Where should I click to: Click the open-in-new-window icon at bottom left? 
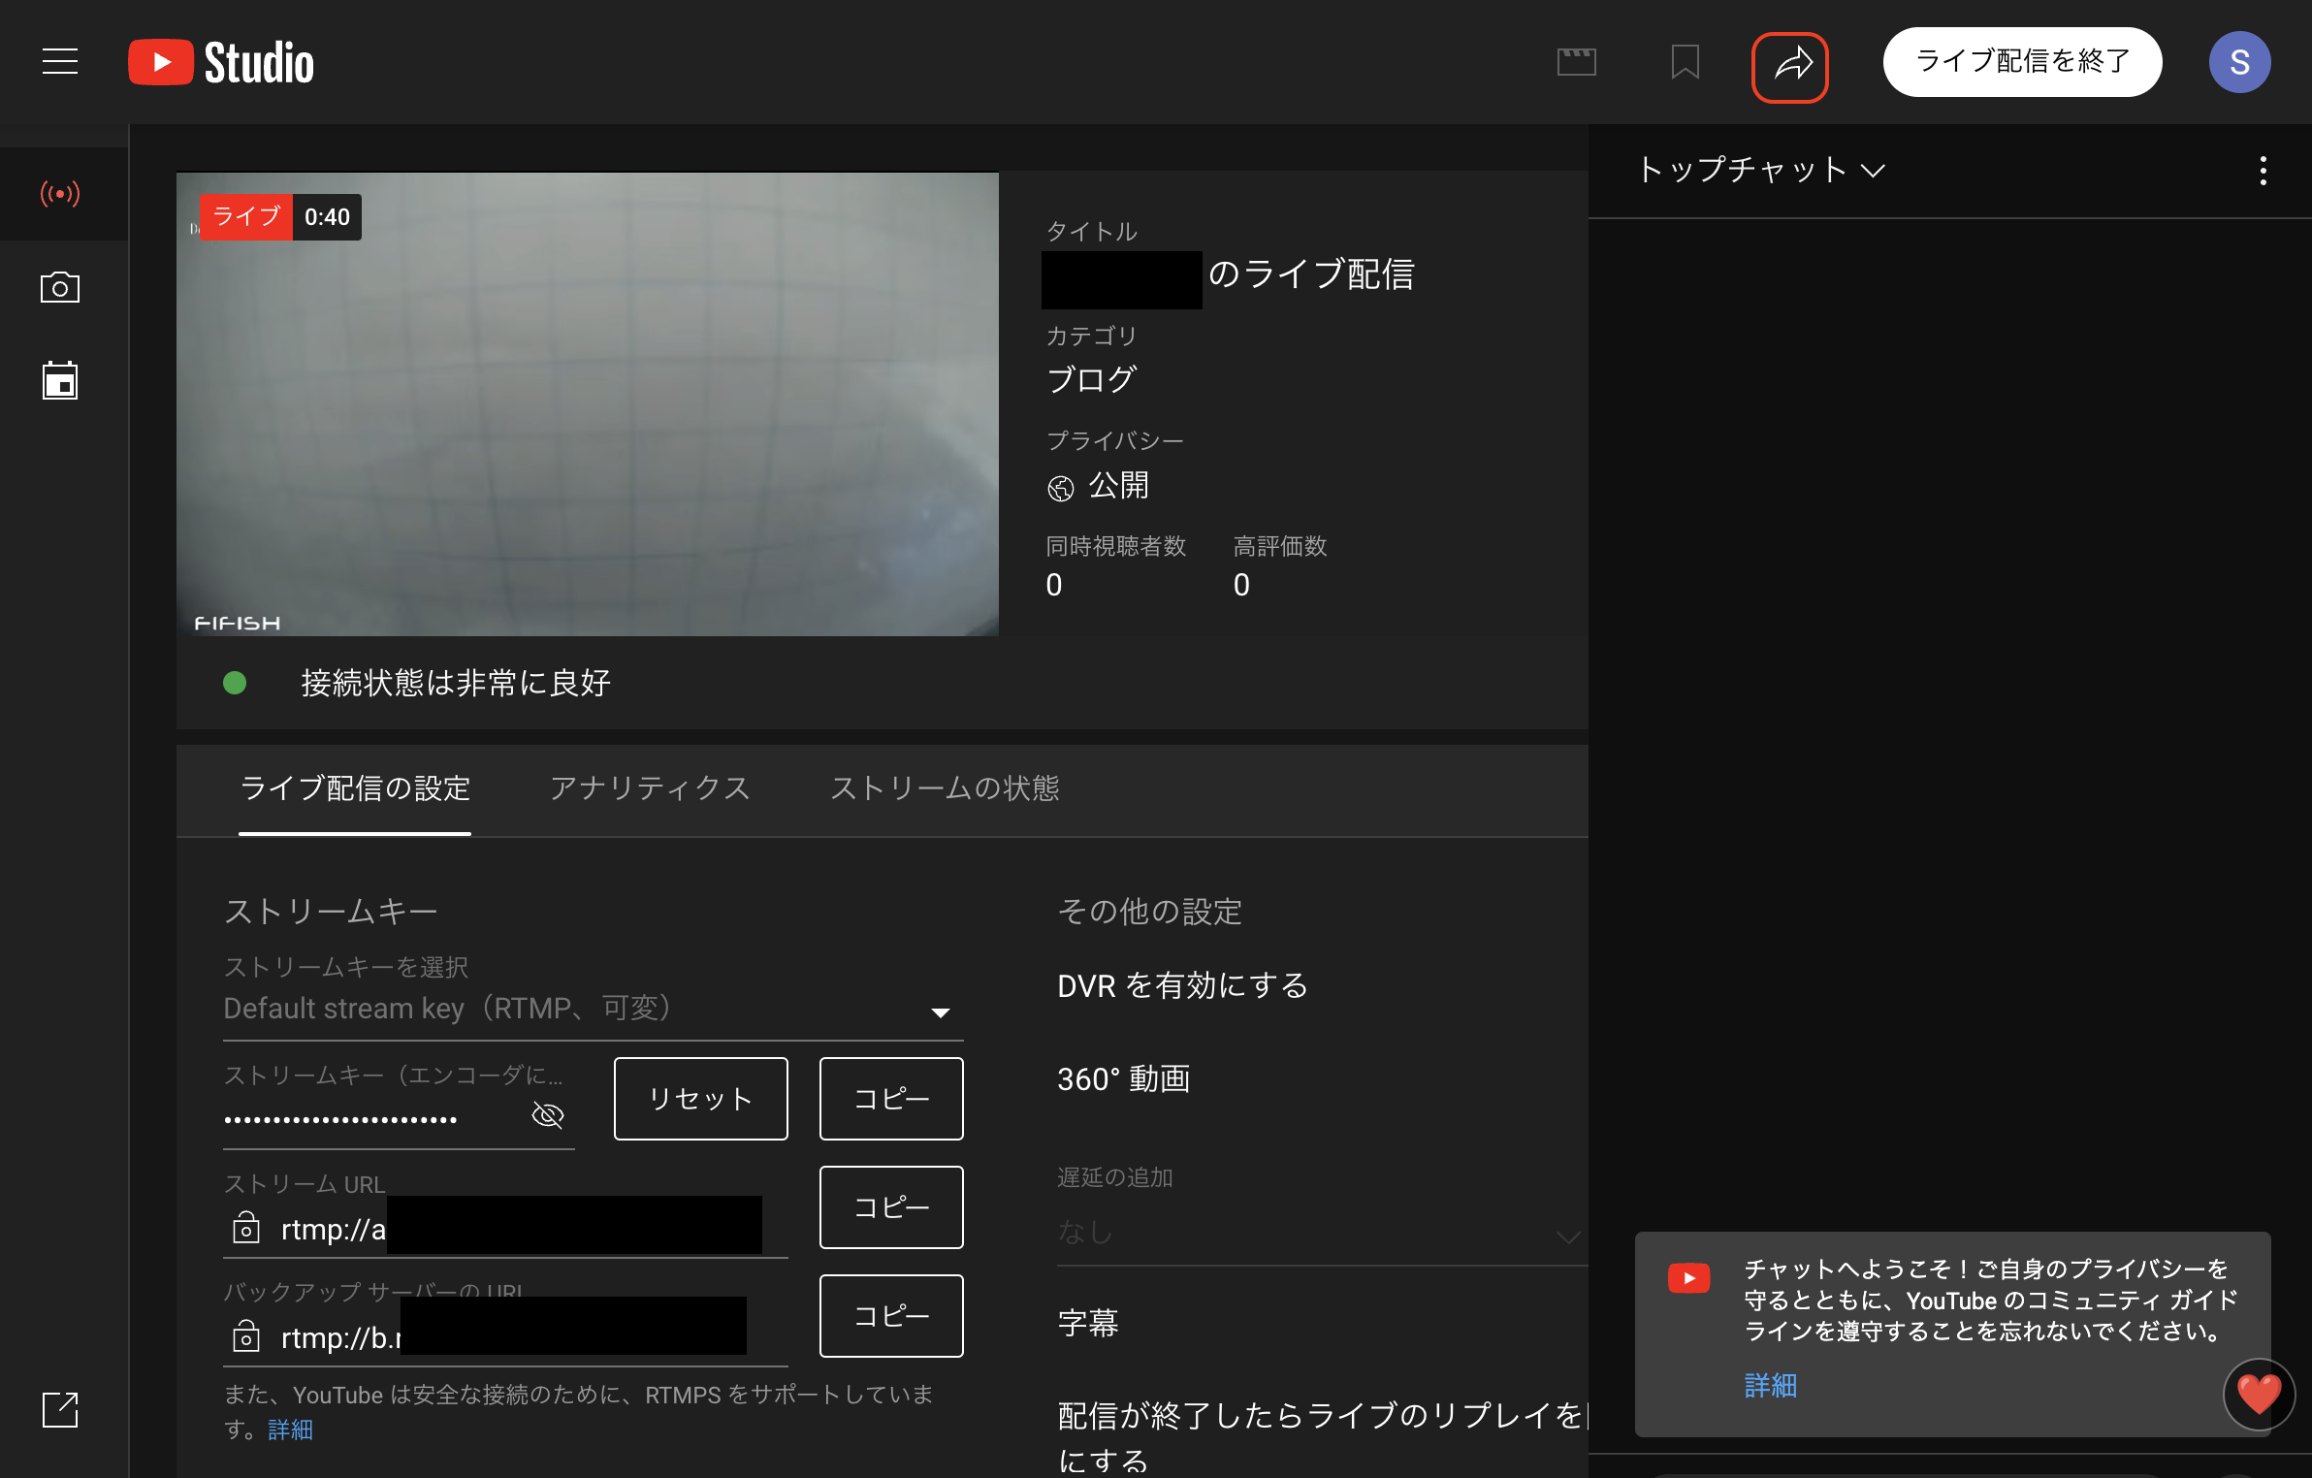pyautogui.click(x=60, y=1409)
